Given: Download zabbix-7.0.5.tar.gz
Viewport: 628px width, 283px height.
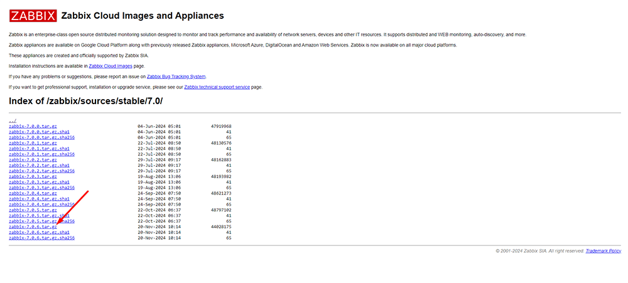Looking at the screenshot, I should pyautogui.click(x=33, y=210).
